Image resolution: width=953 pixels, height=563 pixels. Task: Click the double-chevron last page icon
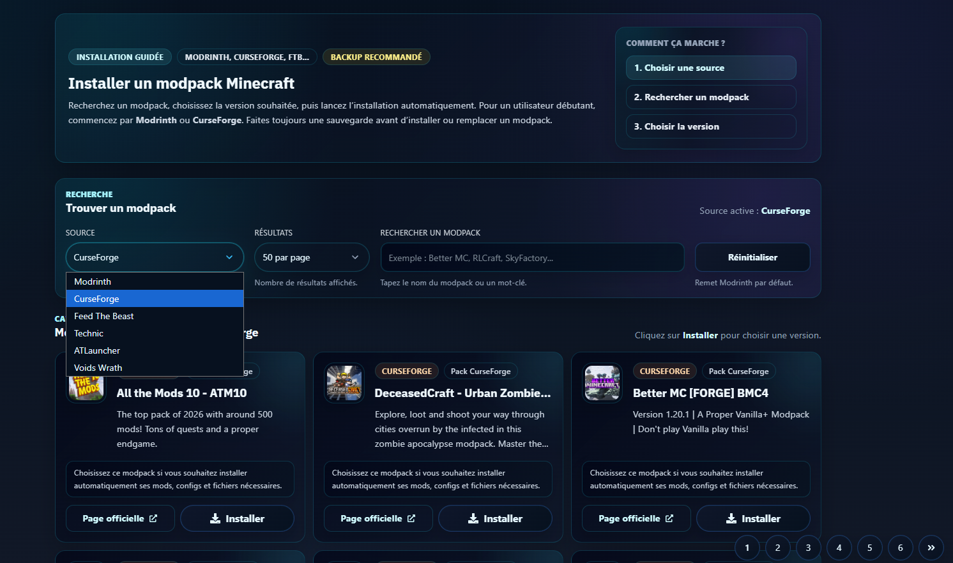pyautogui.click(x=931, y=548)
